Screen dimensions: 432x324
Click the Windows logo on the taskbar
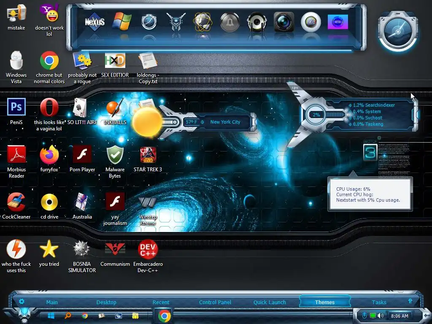pyautogui.click(x=51, y=316)
